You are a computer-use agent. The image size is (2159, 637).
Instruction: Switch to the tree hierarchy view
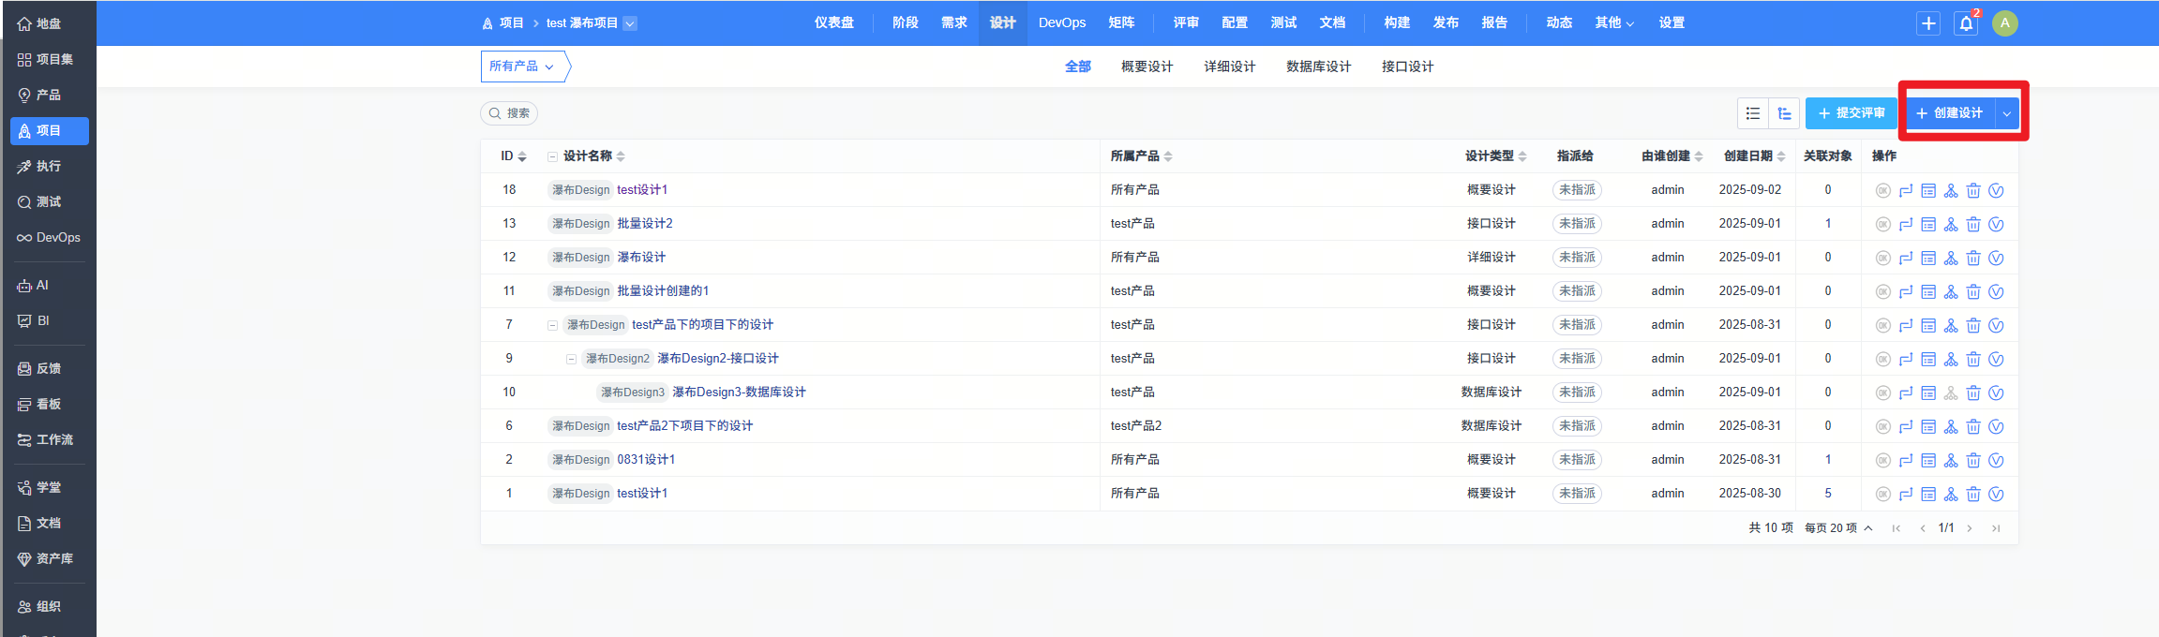pos(1784,113)
